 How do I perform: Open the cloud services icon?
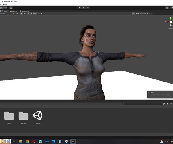[x=172, y=8]
